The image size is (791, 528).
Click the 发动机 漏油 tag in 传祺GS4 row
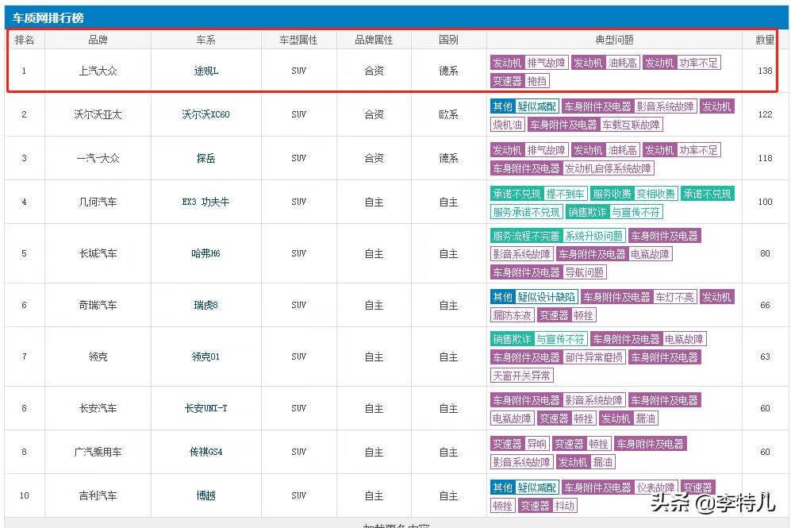(x=586, y=462)
